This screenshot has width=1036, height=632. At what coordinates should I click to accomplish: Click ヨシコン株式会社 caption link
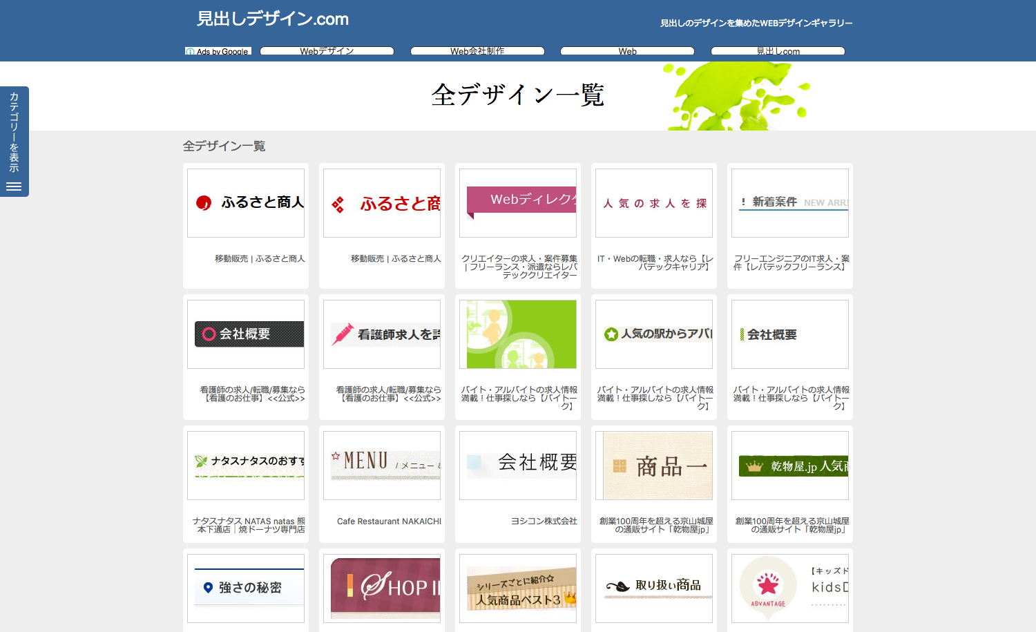(544, 521)
